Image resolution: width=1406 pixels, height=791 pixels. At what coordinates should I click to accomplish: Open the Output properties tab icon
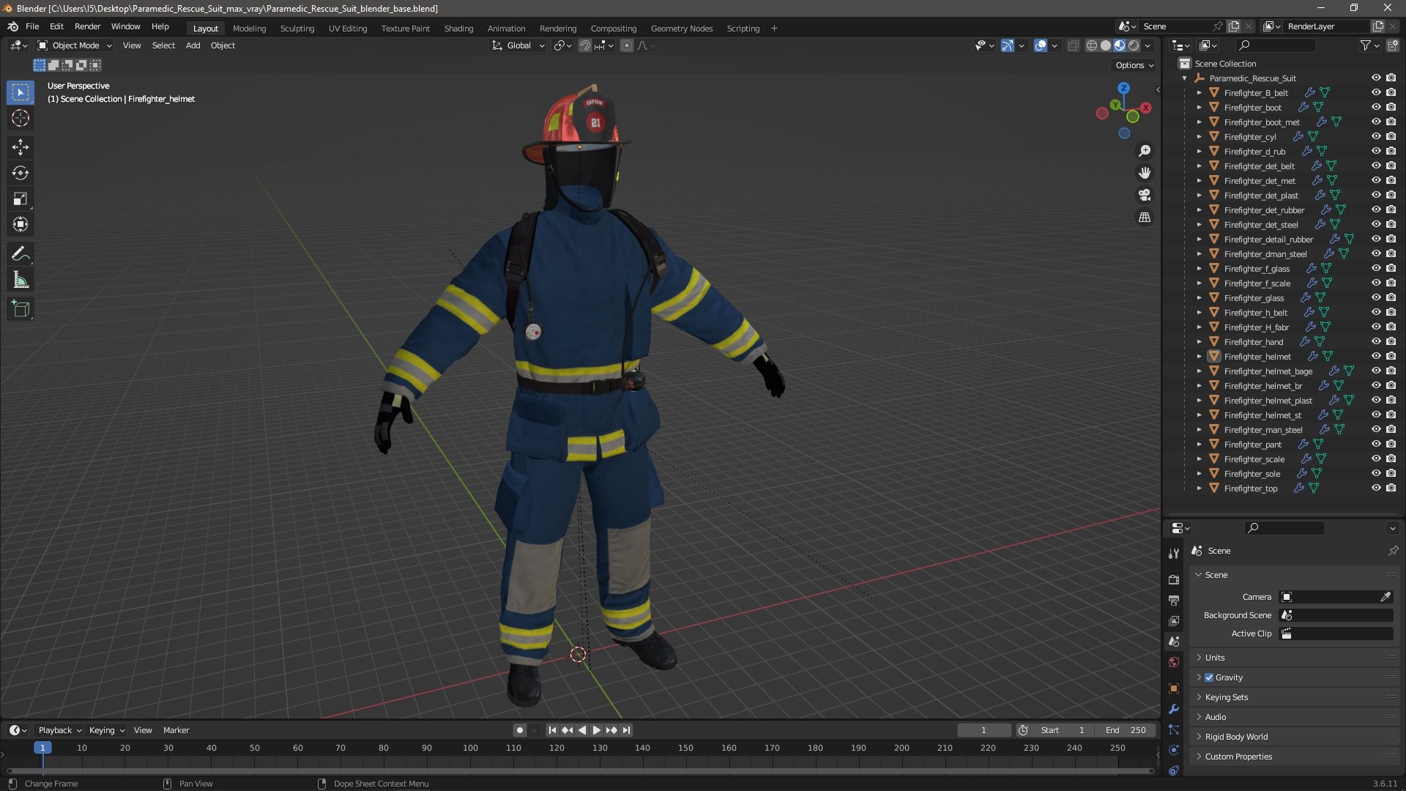click(x=1174, y=601)
